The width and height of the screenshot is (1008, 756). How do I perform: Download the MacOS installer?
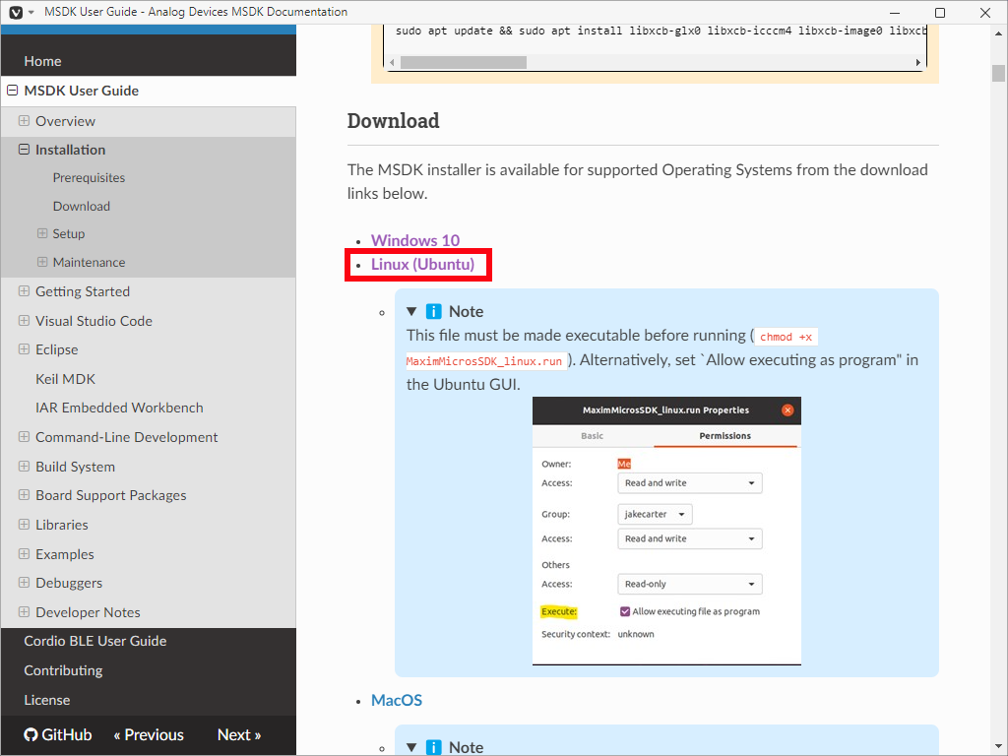(397, 700)
